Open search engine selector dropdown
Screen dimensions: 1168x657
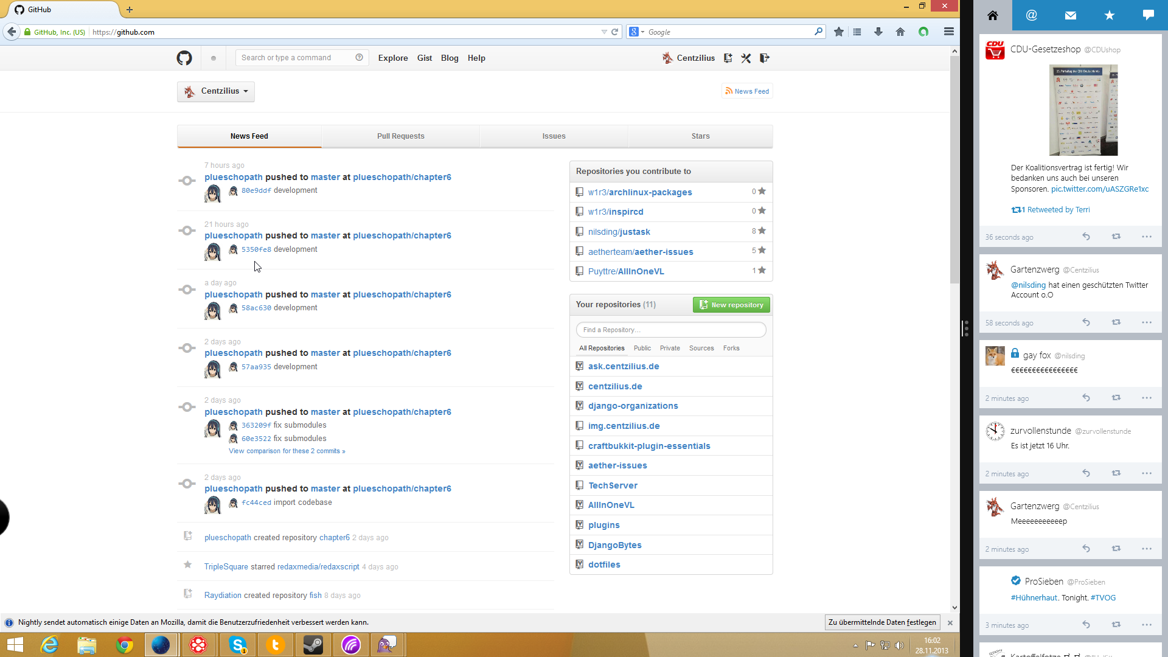tap(636, 32)
